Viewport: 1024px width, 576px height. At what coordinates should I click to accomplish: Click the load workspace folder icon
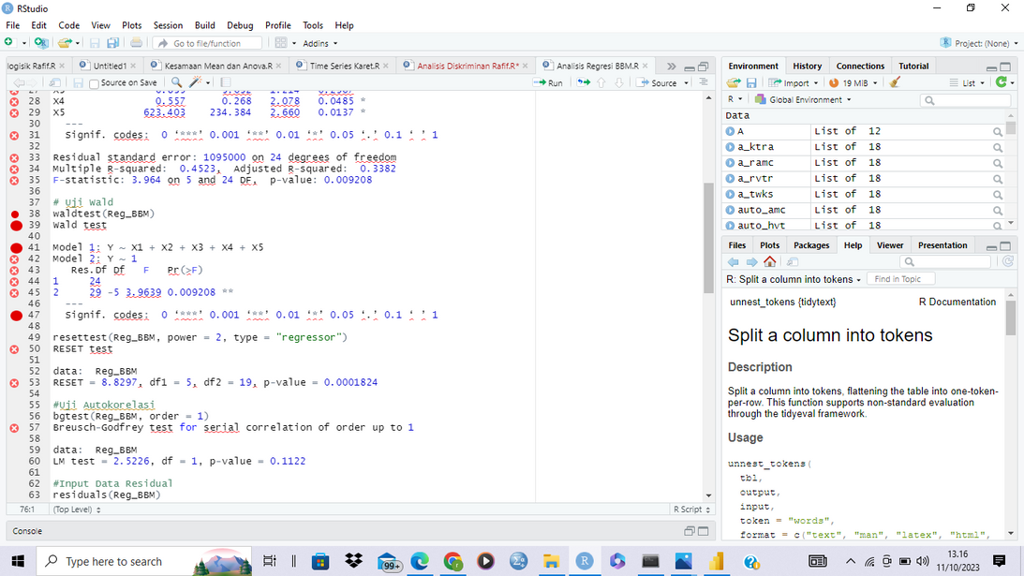pyautogui.click(x=734, y=82)
